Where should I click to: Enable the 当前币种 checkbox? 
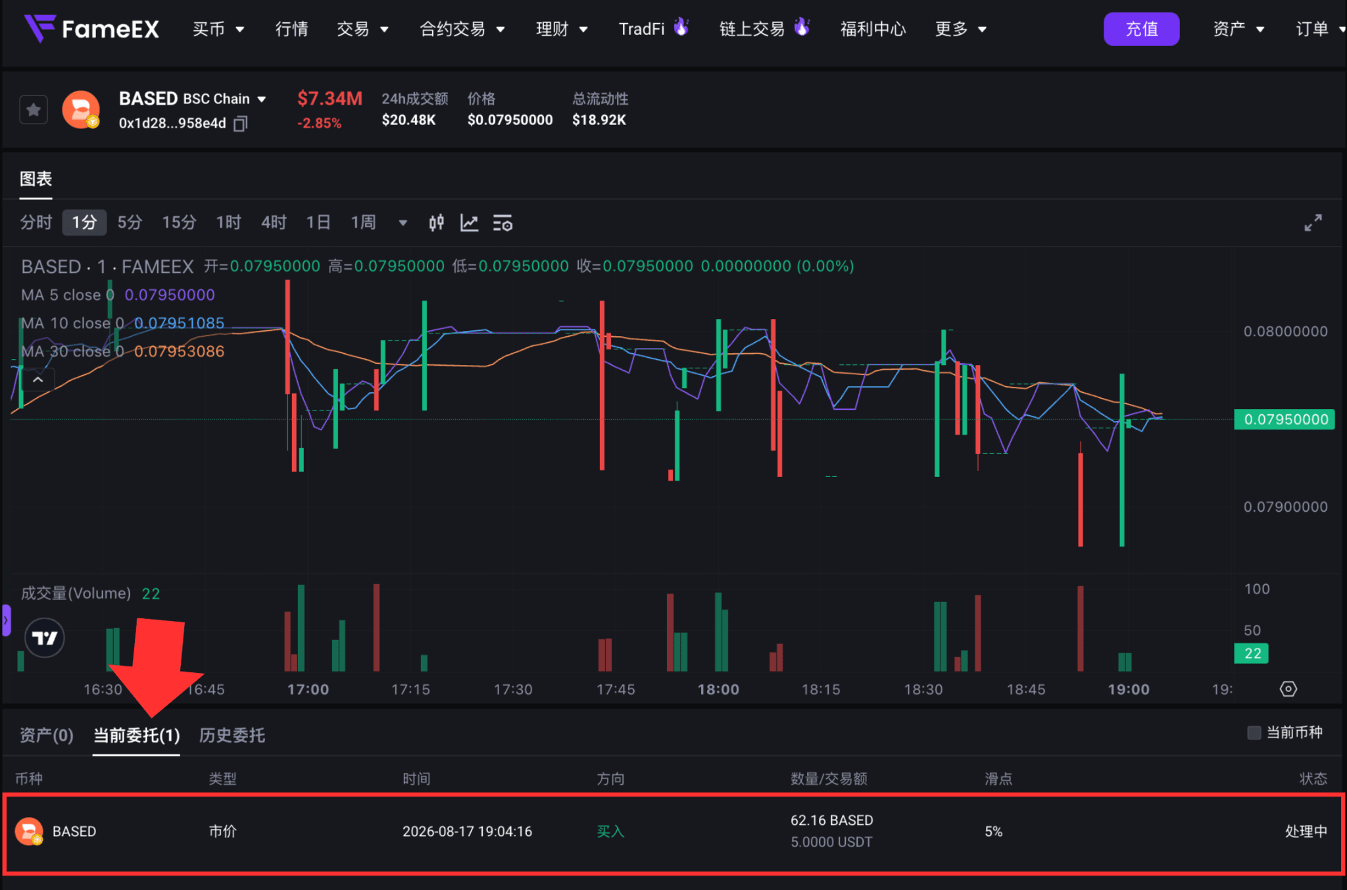[1254, 733]
